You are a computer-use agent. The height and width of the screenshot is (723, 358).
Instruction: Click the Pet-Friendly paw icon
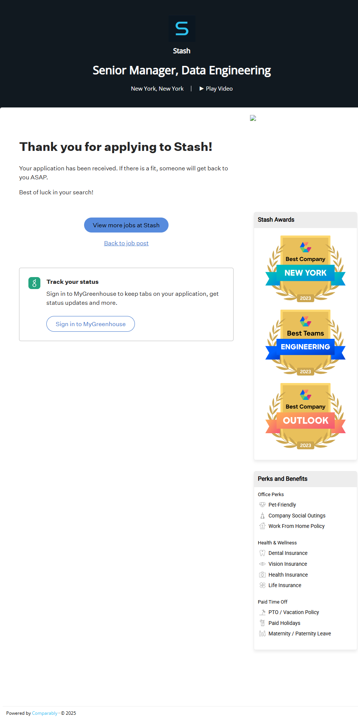click(262, 505)
